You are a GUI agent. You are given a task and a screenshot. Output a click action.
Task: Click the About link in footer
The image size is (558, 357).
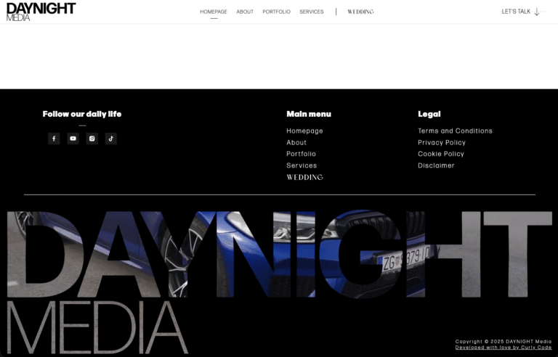tap(296, 143)
